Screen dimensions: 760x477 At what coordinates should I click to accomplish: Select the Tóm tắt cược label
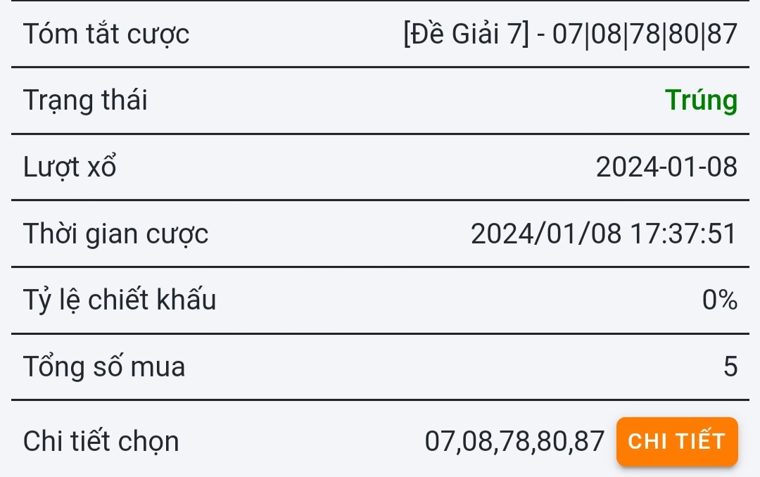[x=106, y=34]
